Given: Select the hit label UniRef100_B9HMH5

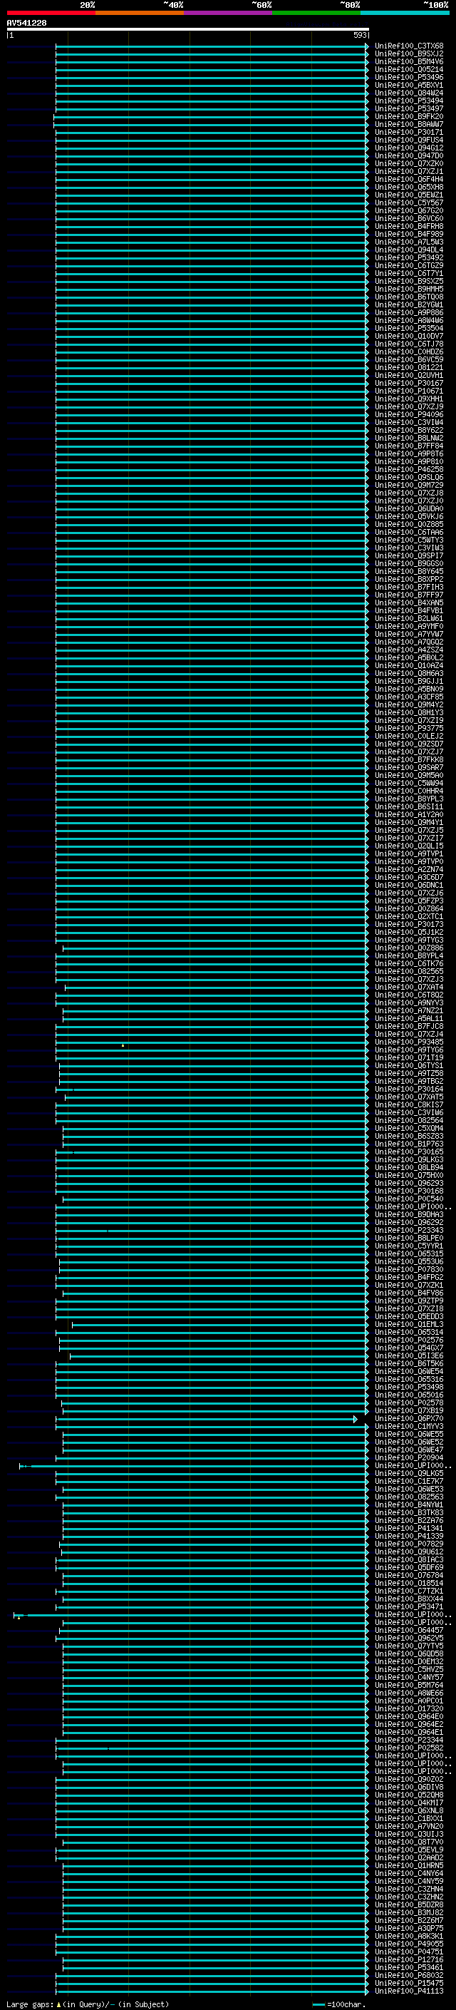Looking at the screenshot, I should click(409, 289).
